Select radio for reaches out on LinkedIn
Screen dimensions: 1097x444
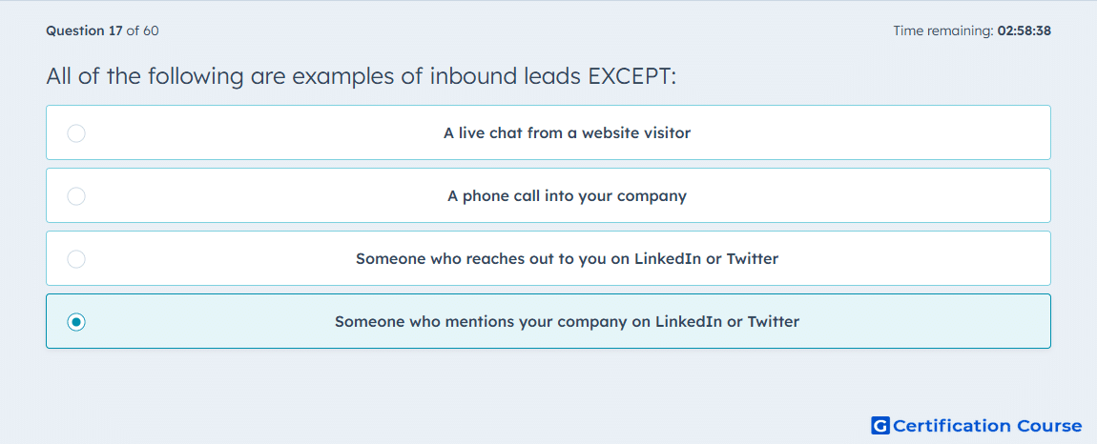[76, 259]
